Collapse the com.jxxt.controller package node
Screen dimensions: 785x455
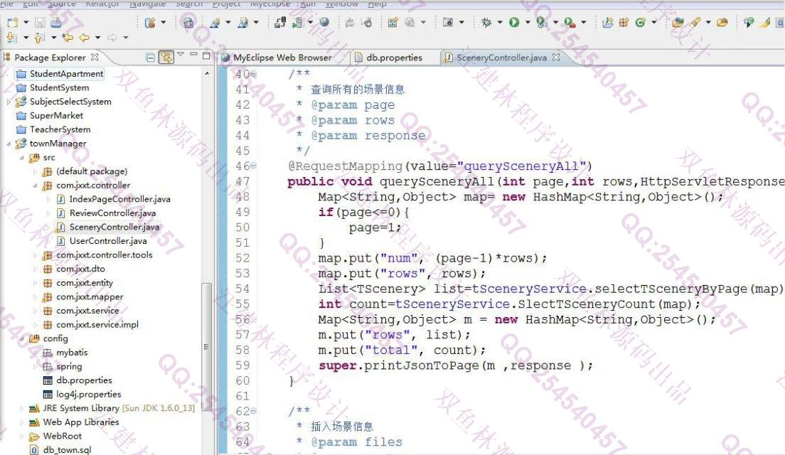pyautogui.click(x=35, y=186)
